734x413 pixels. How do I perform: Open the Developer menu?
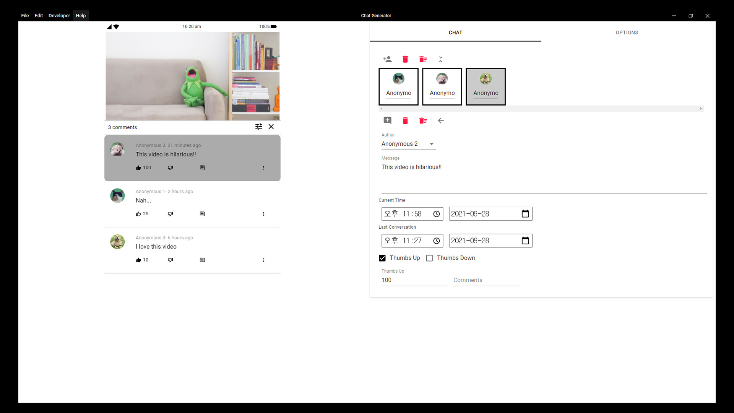pos(59,16)
